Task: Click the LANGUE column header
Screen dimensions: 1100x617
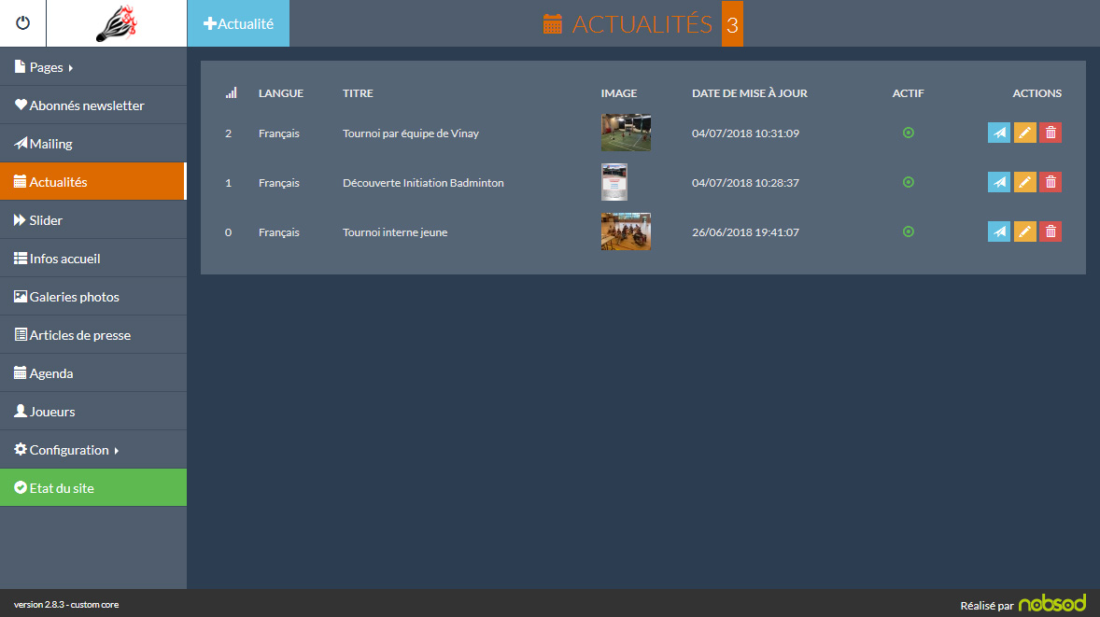Action: 281,92
